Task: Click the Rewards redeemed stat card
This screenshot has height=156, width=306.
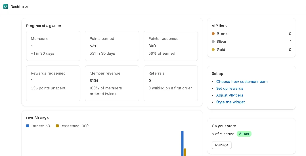Action: (x=53, y=83)
